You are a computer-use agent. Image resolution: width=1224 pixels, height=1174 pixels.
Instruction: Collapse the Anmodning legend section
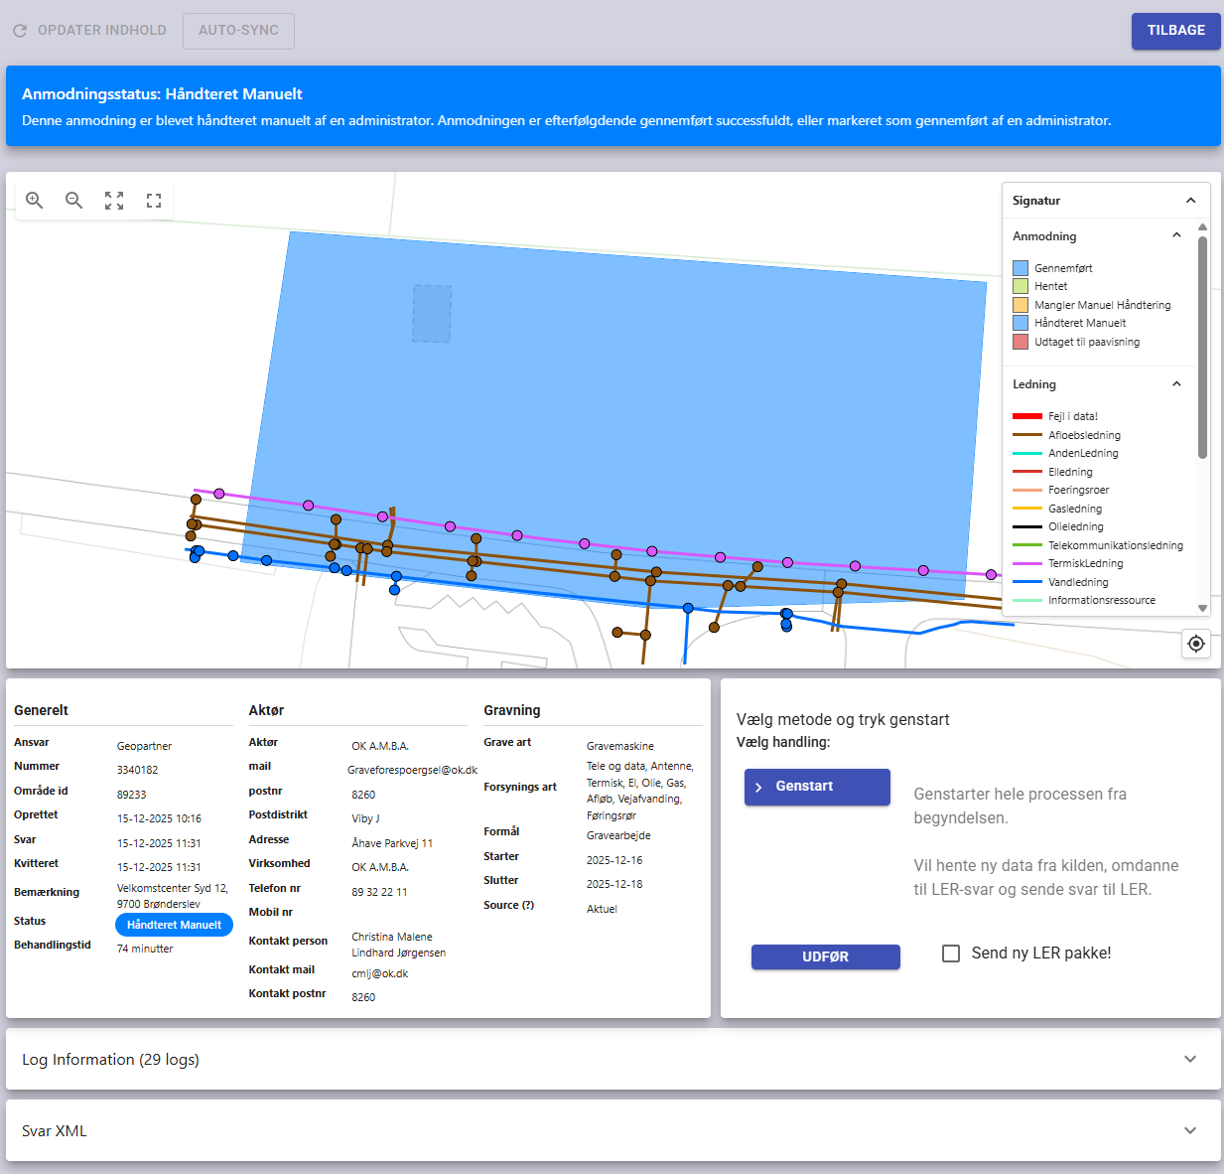(x=1176, y=235)
